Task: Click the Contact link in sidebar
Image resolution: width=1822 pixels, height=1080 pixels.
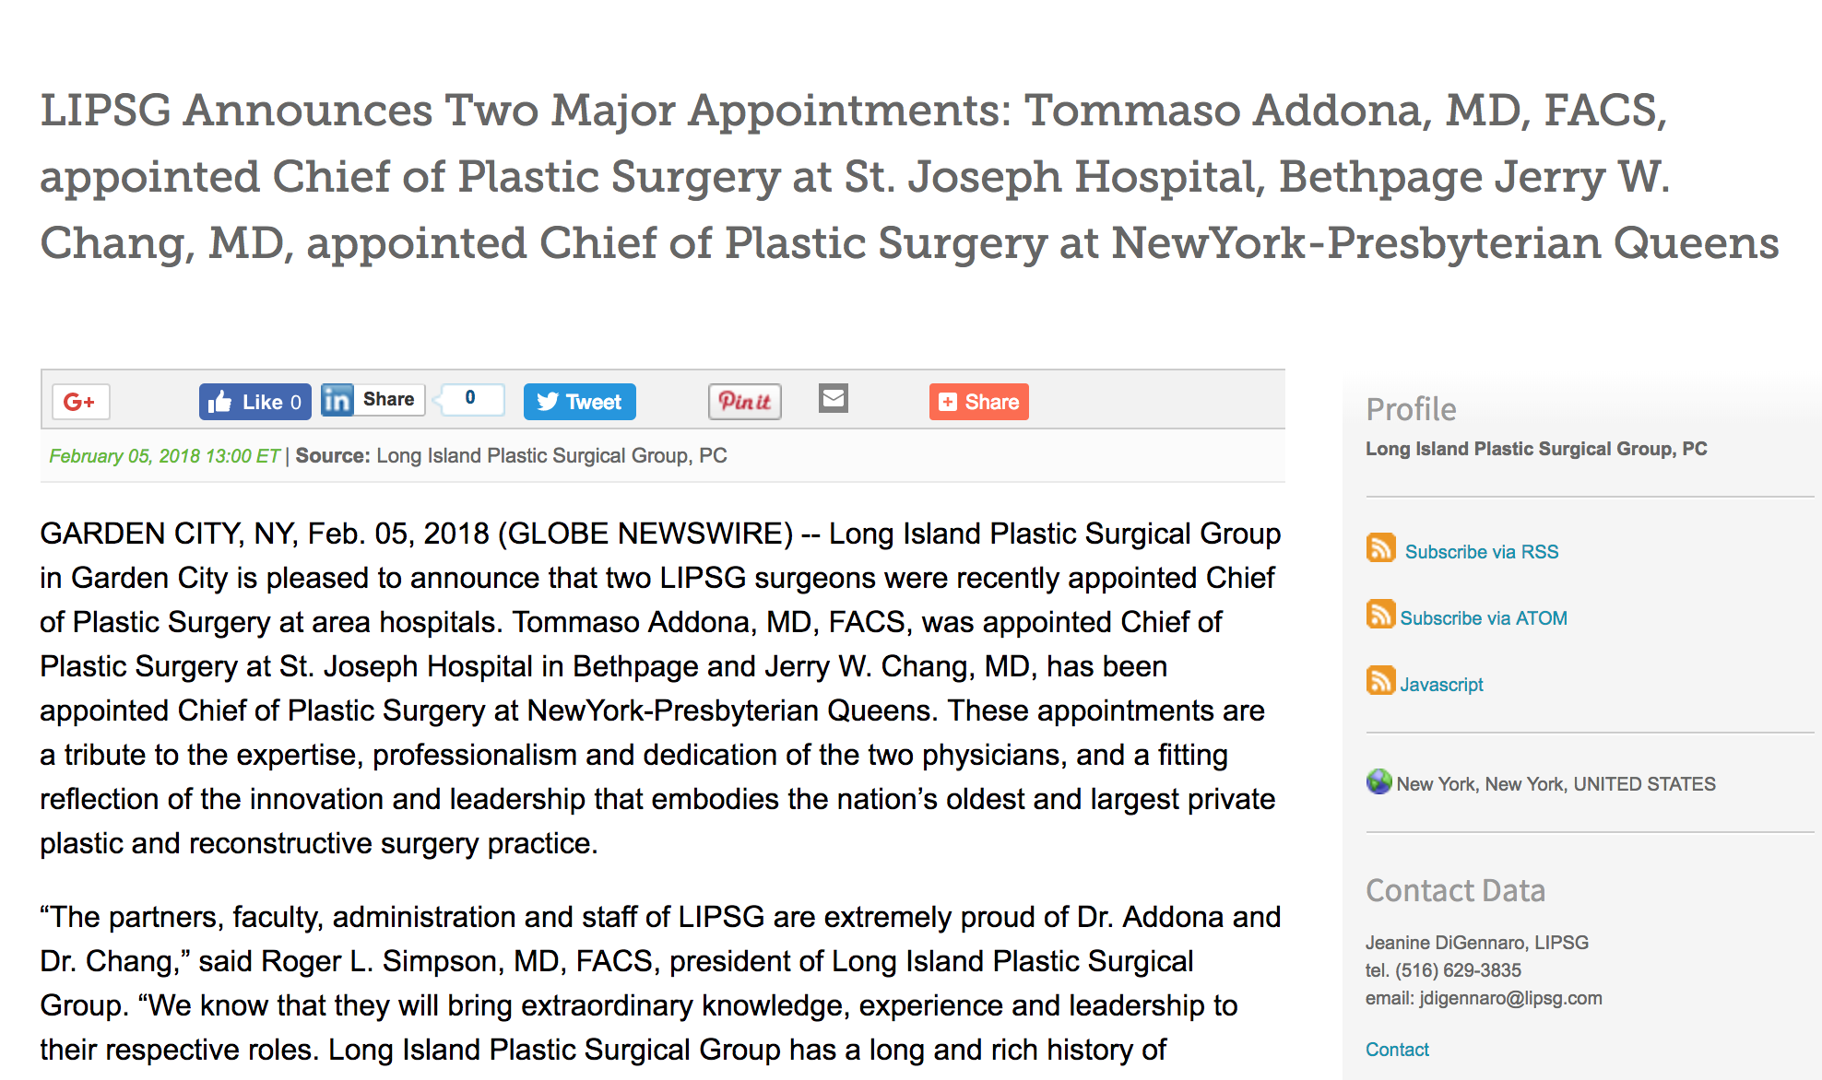Action: click(1397, 1050)
